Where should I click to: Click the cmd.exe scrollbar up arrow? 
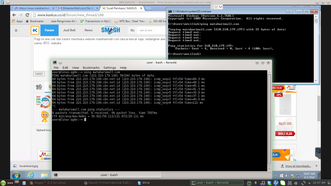(316, 16)
